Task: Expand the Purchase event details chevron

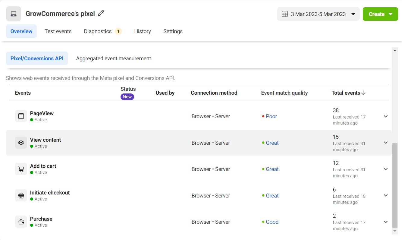Action: [x=385, y=222]
